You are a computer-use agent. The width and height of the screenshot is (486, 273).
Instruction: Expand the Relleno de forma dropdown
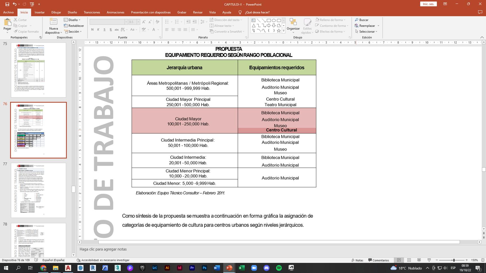pyautogui.click(x=330, y=20)
